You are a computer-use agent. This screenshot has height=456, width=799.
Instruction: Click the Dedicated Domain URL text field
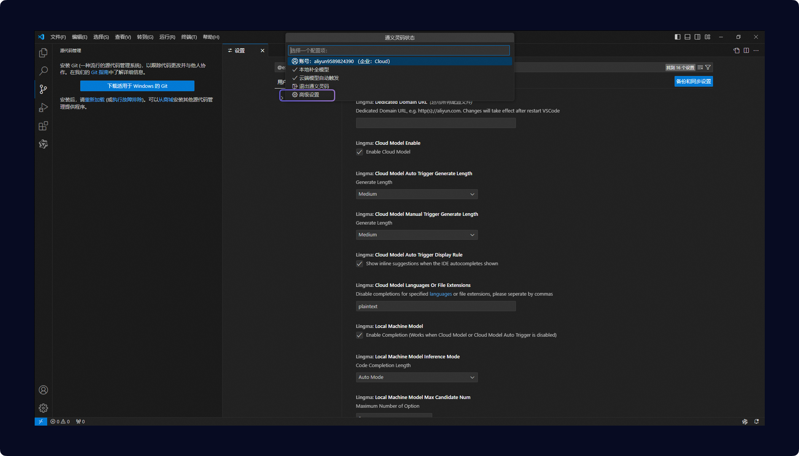tap(436, 123)
